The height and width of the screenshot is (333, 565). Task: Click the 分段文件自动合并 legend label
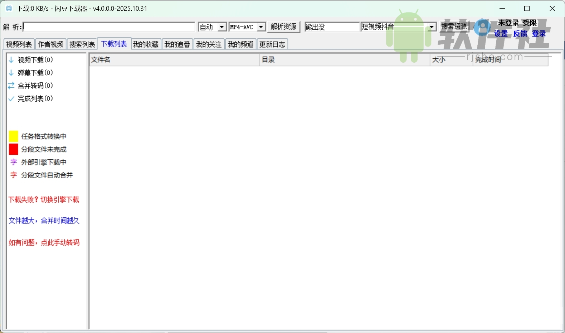(47, 175)
